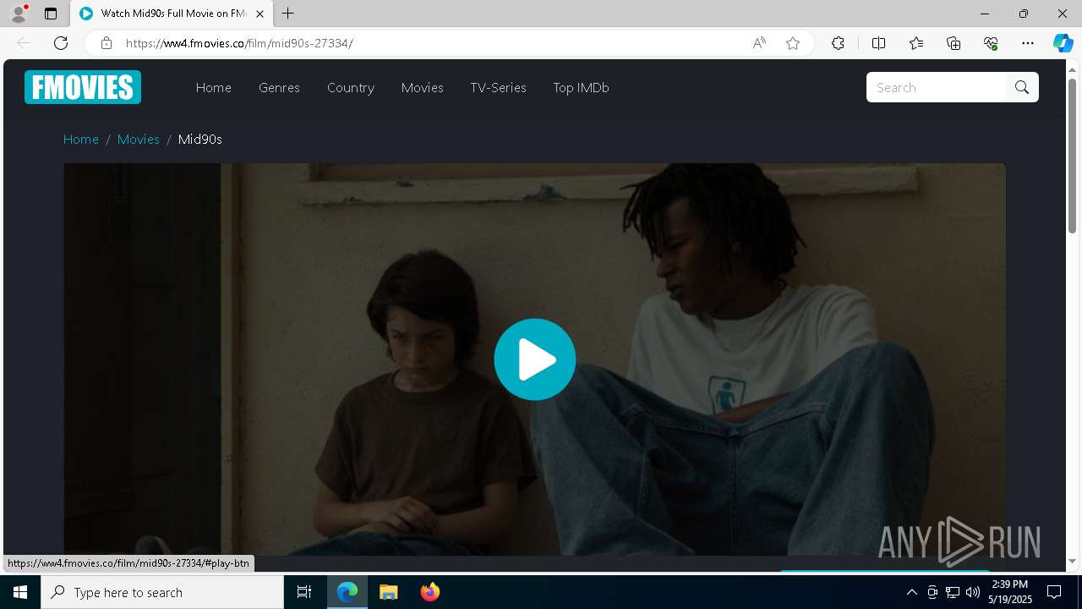
Task: Launch Firefox from taskbar
Action: 430,592
